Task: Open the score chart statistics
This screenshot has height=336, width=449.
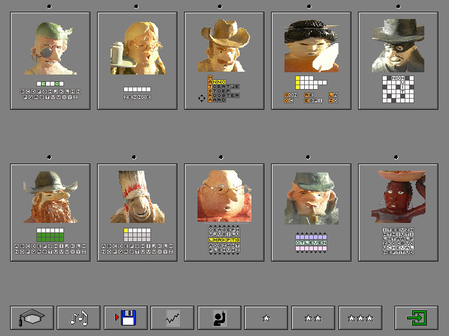Action: [x=172, y=318]
